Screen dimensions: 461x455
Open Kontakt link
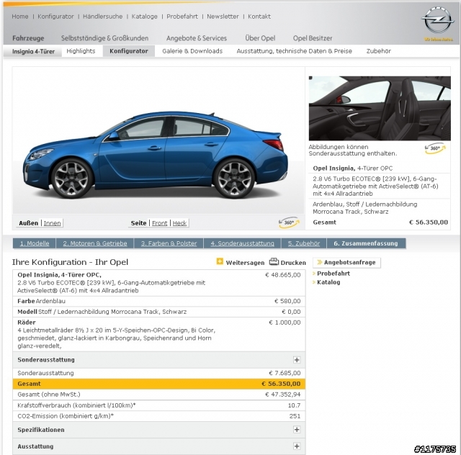click(259, 17)
